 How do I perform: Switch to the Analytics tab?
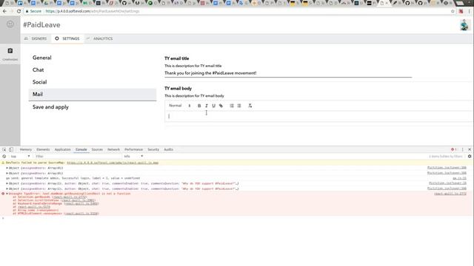click(x=99, y=38)
